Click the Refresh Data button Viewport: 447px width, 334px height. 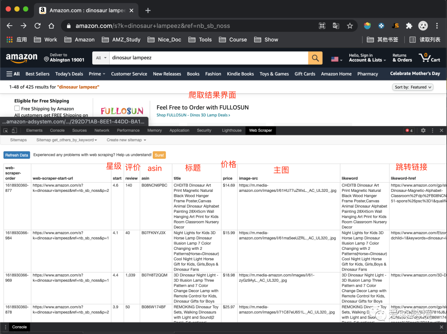point(17,155)
